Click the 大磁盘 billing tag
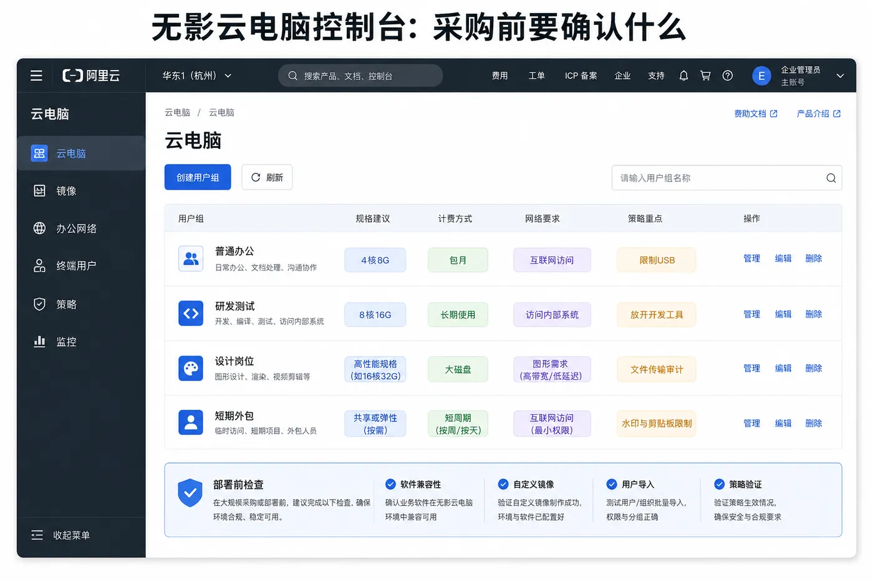 (x=458, y=369)
